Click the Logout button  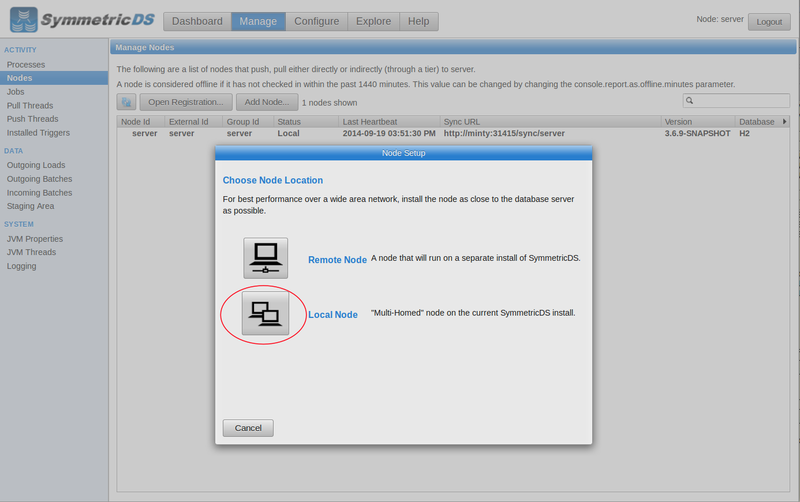coord(769,22)
